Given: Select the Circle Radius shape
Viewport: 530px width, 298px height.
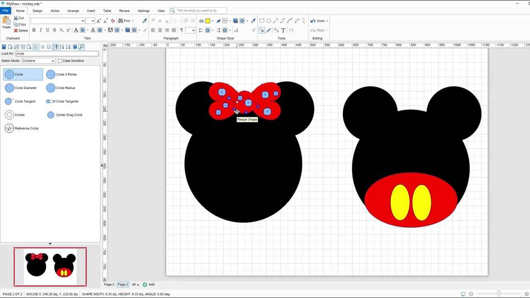Looking at the screenshot, I should pyautogui.click(x=61, y=88).
